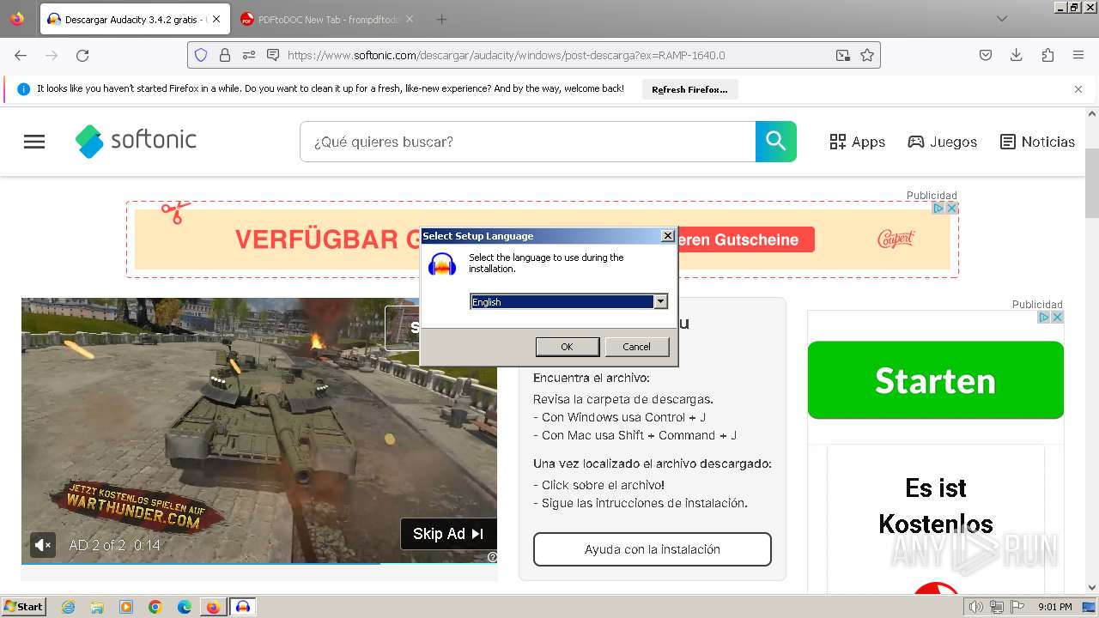
Task: Open Google Chrome from taskbar
Action: (155, 607)
